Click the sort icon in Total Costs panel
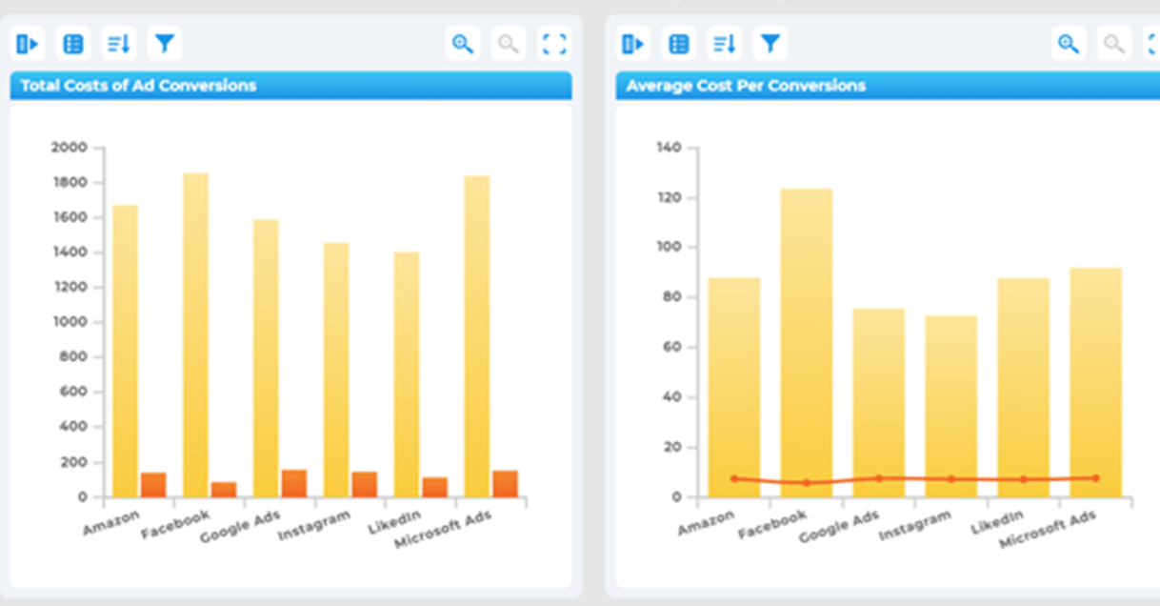Image resolution: width=1160 pixels, height=606 pixels. pyautogui.click(x=119, y=43)
